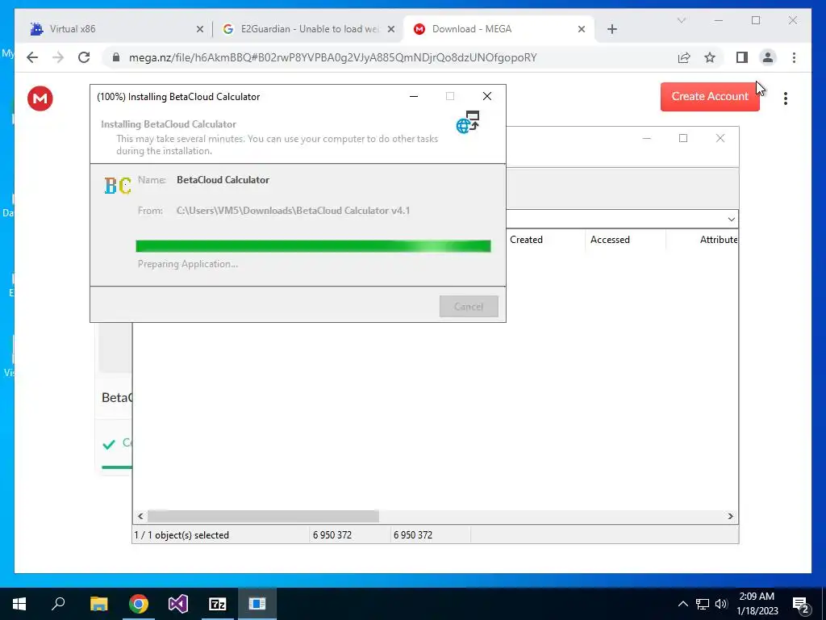The height and width of the screenshot is (620, 826).
Task: Click the Create Account button
Action: pos(710,97)
